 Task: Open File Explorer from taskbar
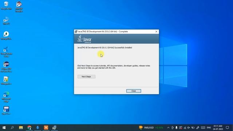tap(21, 128)
